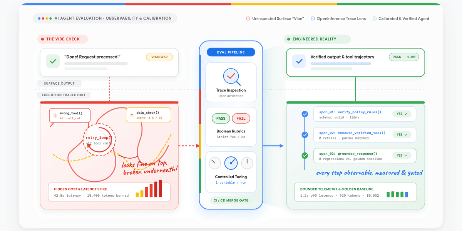This screenshot has height=231, width=462.
Task: Click the blue check node next to span_01
Action: 305,114
